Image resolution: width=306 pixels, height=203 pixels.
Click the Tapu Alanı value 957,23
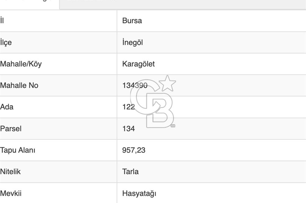pos(134,150)
